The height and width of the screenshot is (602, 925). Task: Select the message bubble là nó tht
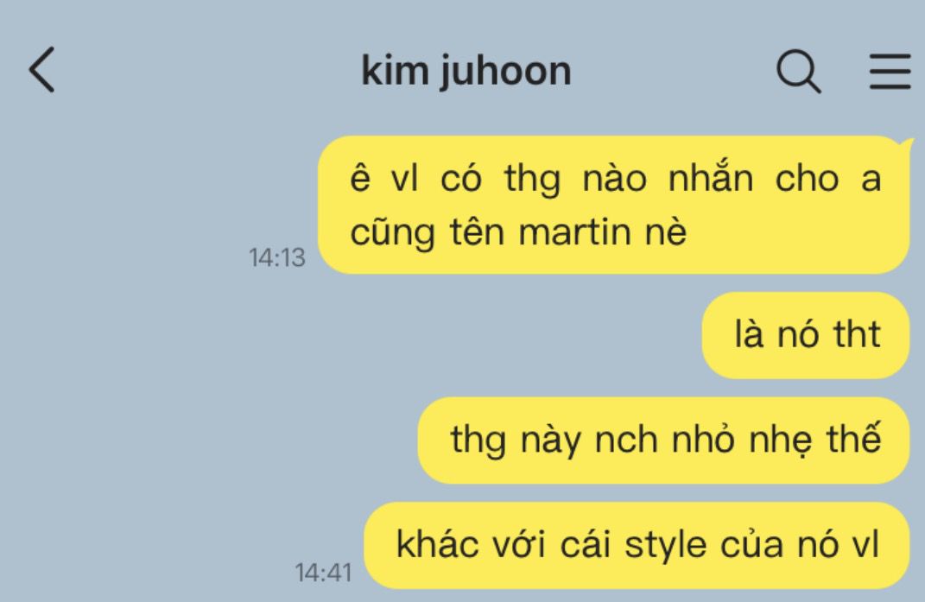click(806, 334)
